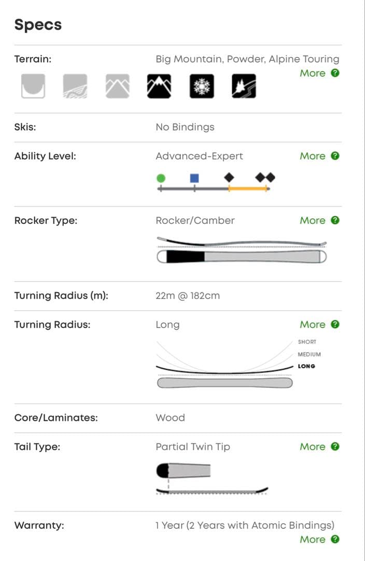Select the blue square intermediate marker
The image size is (365, 561).
click(x=194, y=178)
